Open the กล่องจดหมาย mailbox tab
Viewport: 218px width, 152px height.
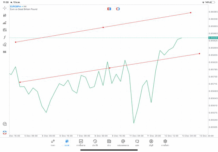pos(123,142)
